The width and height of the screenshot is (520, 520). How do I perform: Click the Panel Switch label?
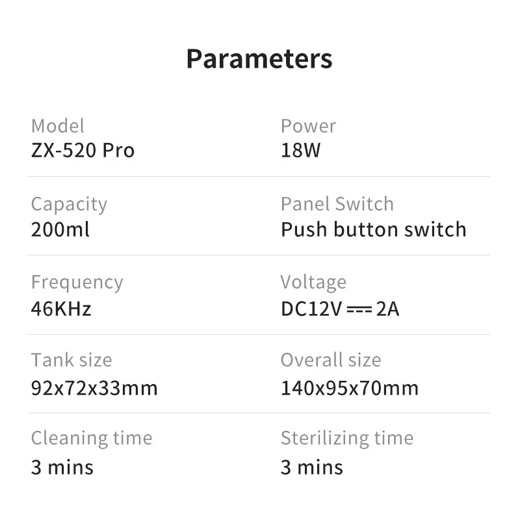tap(337, 204)
